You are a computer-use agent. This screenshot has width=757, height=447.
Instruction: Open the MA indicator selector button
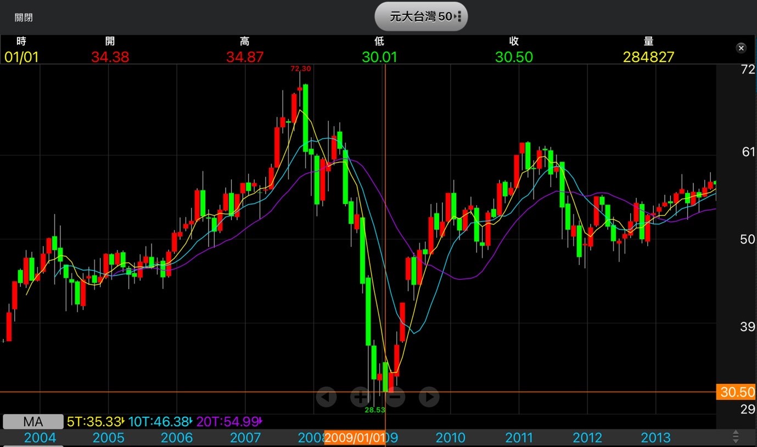pyautogui.click(x=33, y=422)
